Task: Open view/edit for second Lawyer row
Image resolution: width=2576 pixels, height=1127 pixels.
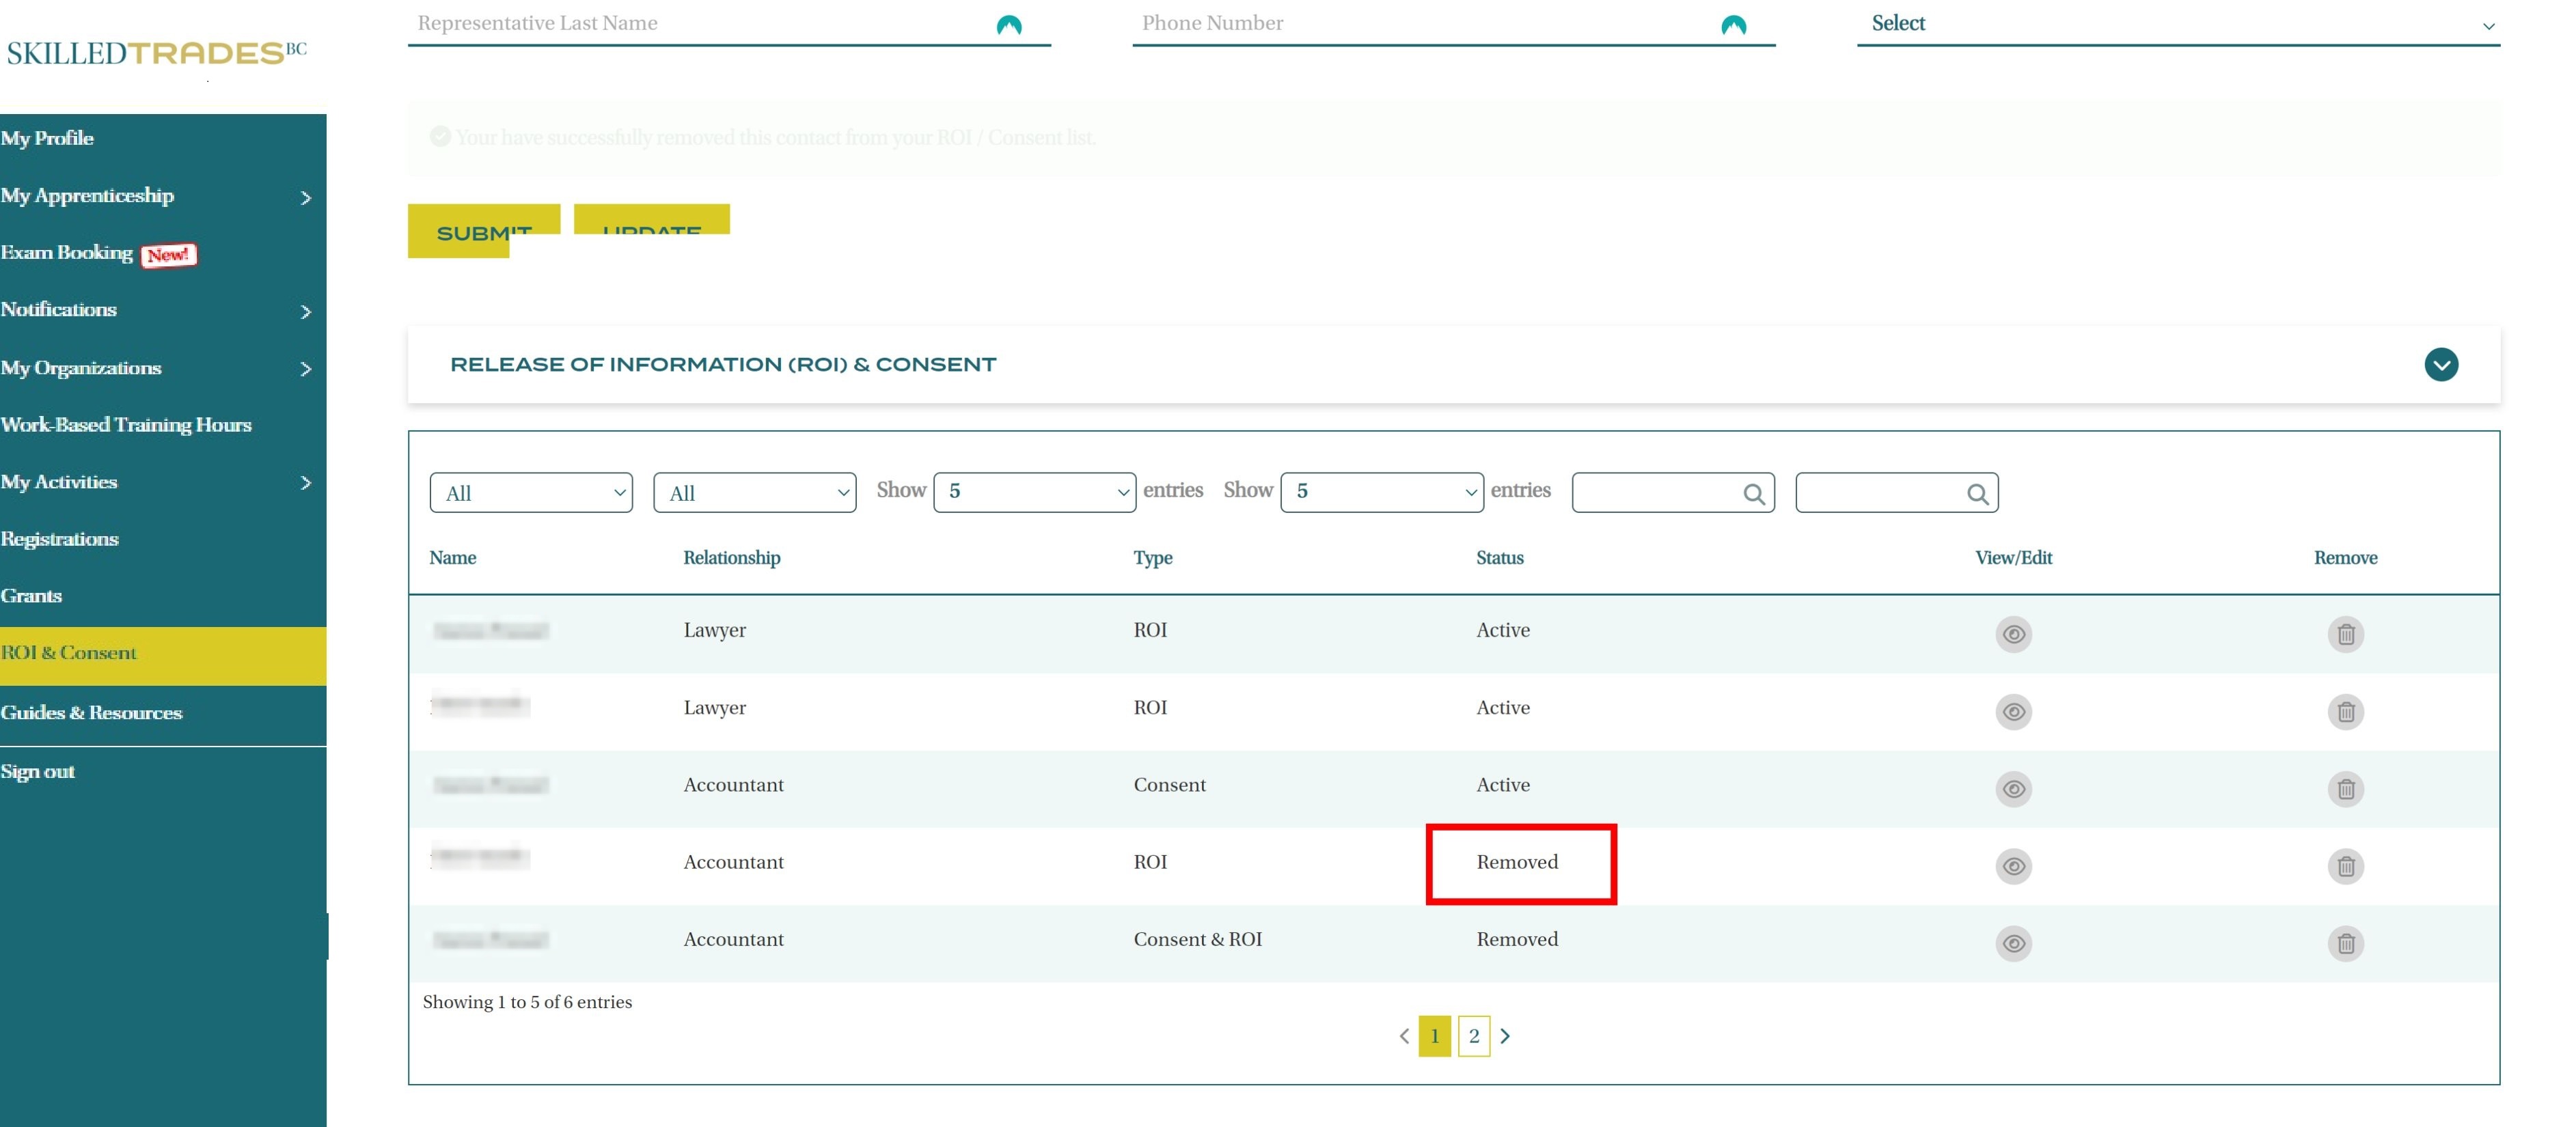Action: [x=2013, y=712]
